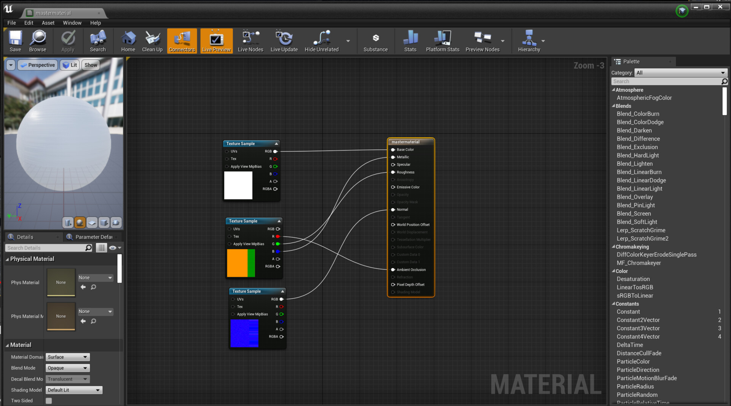Image resolution: width=731 pixels, height=406 pixels.
Task: Open the material Search tool
Action: pos(97,41)
